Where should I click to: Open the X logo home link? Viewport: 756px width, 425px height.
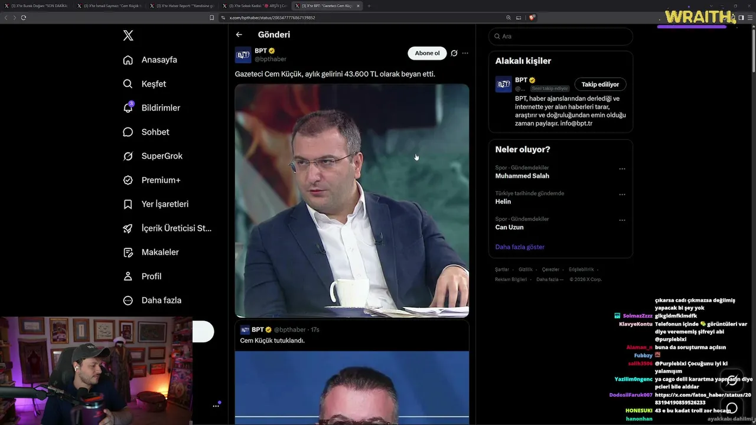[x=128, y=35]
